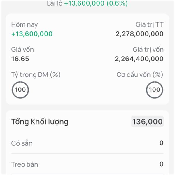The height and width of the screenshot is (175, 175).
Task: Tap the Lãi lỗ profit summary line
Action: 87,3
